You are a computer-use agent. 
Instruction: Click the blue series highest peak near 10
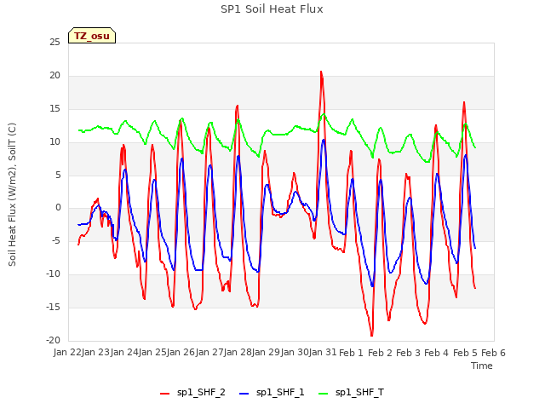click(x=324, y=140)
